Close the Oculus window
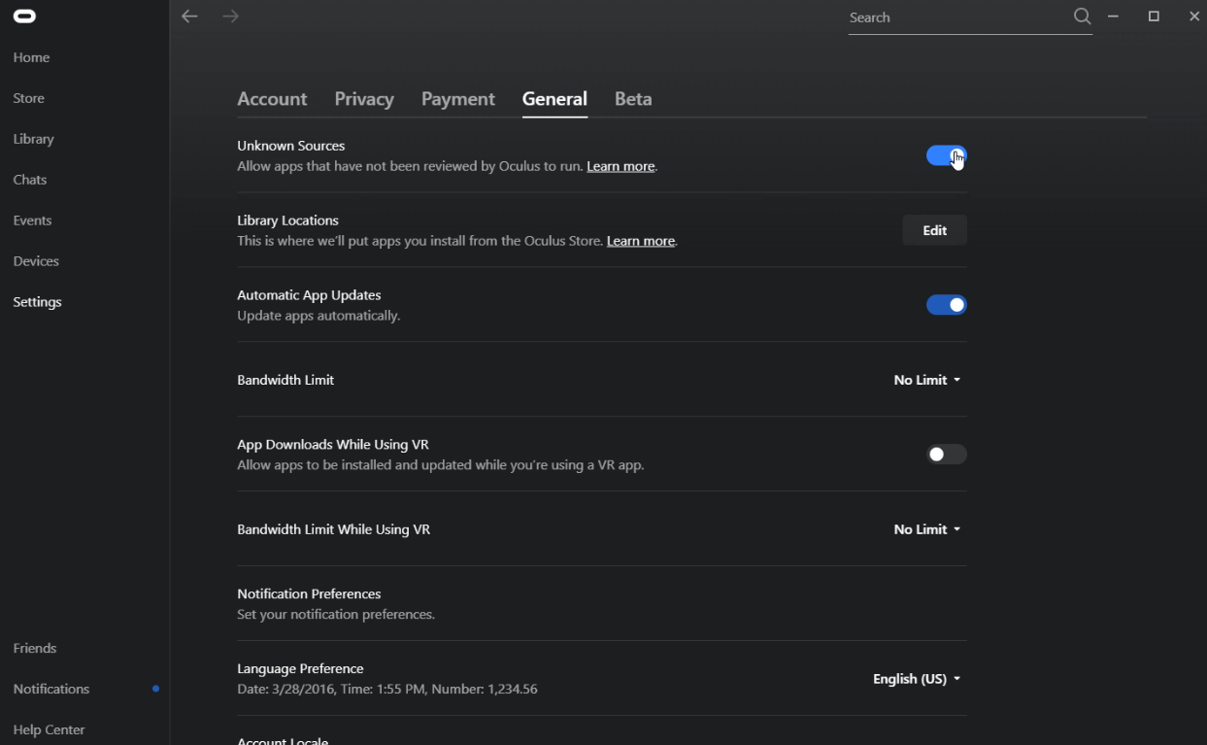The height and width of the screenshot is (745, 1207). [x=1194, y=17]
